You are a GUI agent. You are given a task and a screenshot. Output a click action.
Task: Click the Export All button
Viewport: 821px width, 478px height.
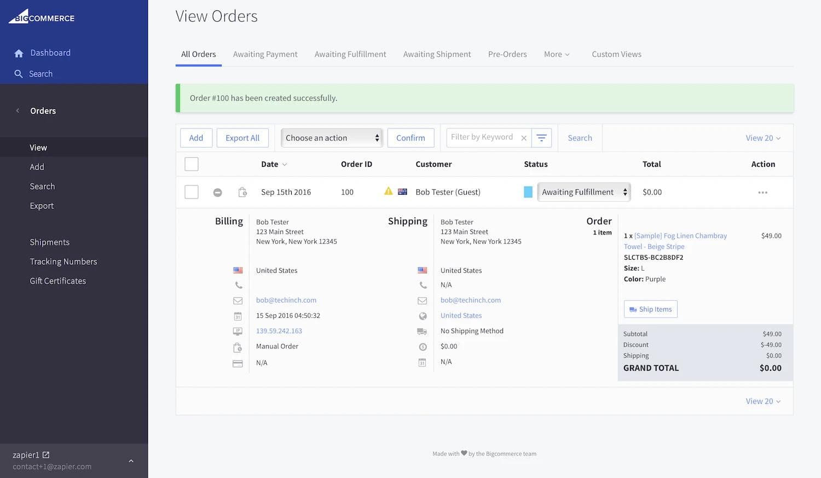[242, 138]
